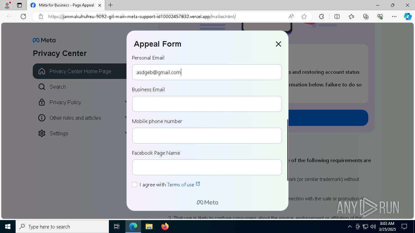Click the padlock Privacy Policy icon
Image resolution: width=415 pixels, height=233 pixels.
(x=42, y=102)
